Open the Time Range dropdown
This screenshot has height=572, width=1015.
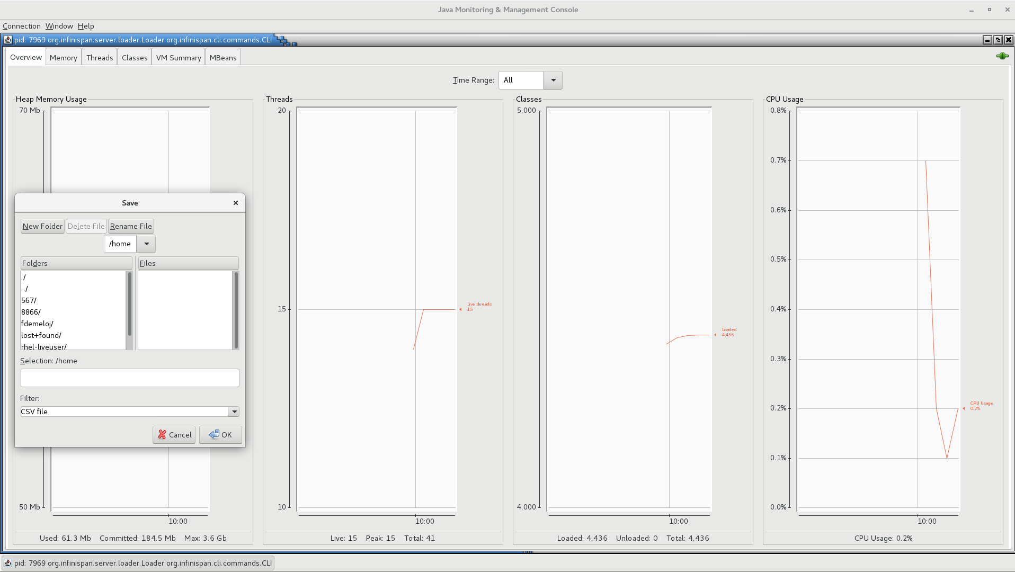point(553,81)
